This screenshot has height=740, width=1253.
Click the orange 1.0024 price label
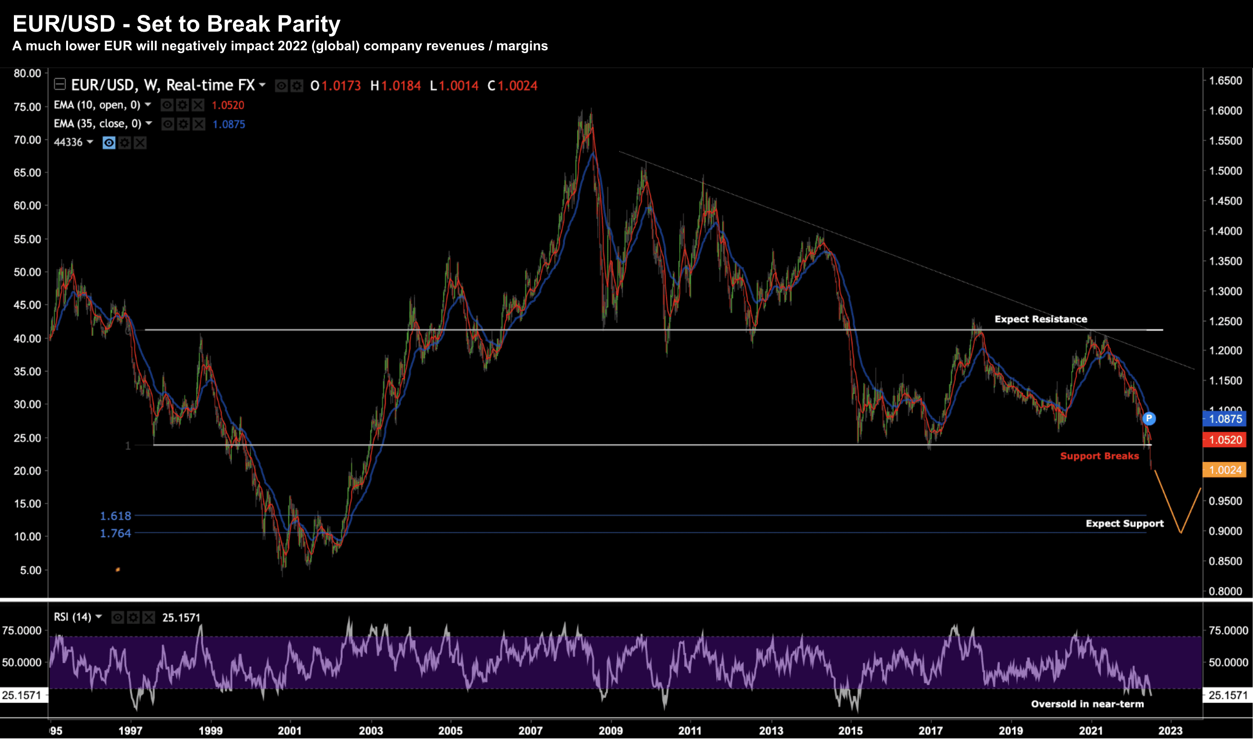(1224, 469)
